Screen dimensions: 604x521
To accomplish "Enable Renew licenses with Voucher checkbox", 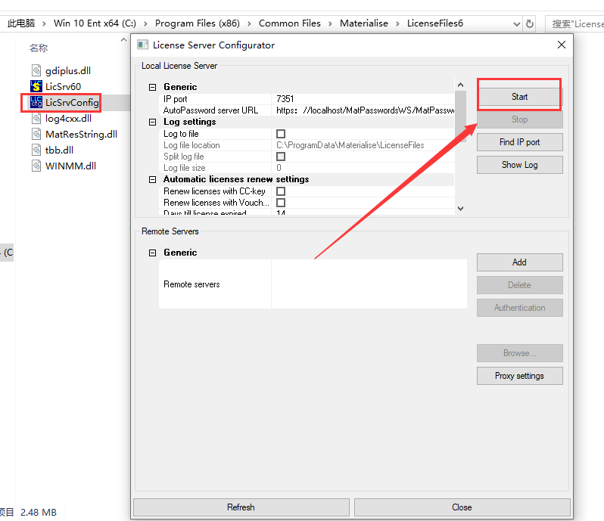I will tap(281, 203).
